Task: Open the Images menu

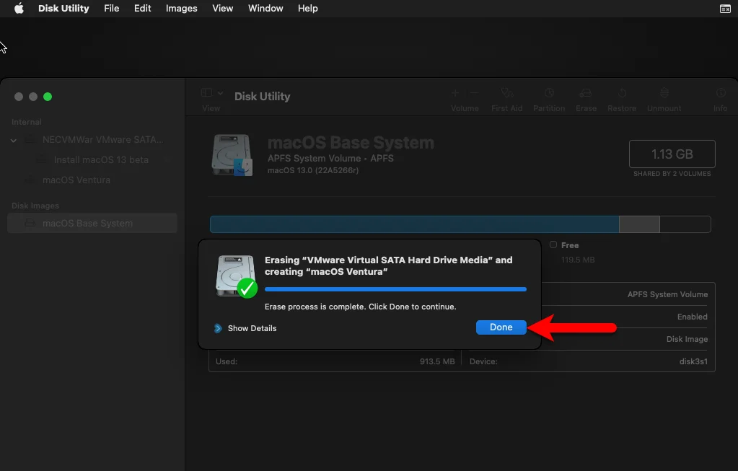Action: click(x=181, y=9)
